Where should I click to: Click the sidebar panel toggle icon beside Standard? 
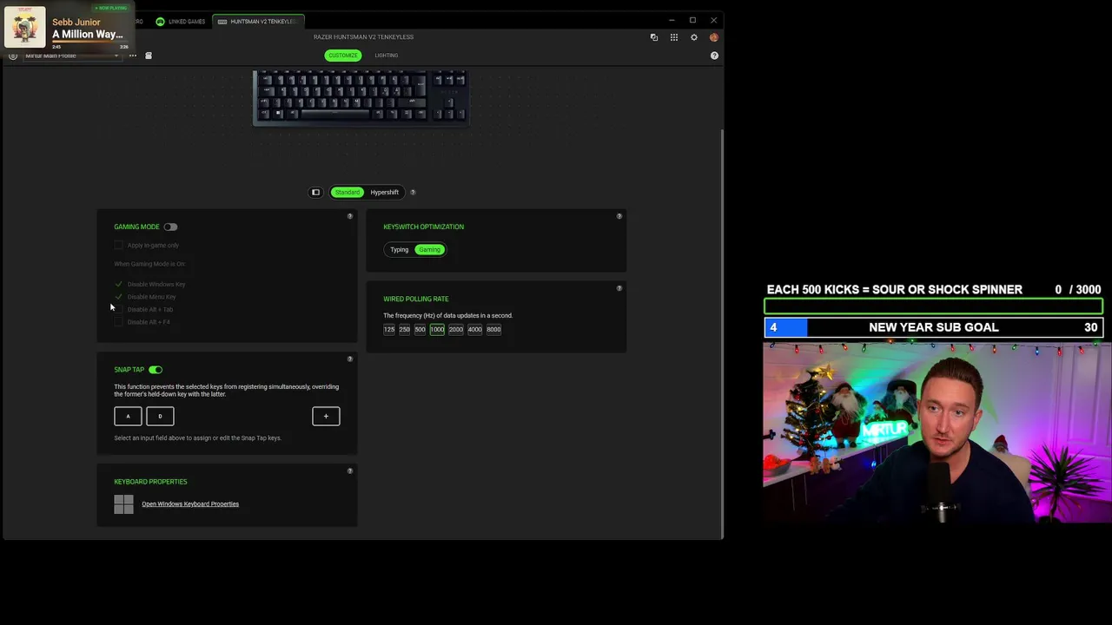point(315,193)
